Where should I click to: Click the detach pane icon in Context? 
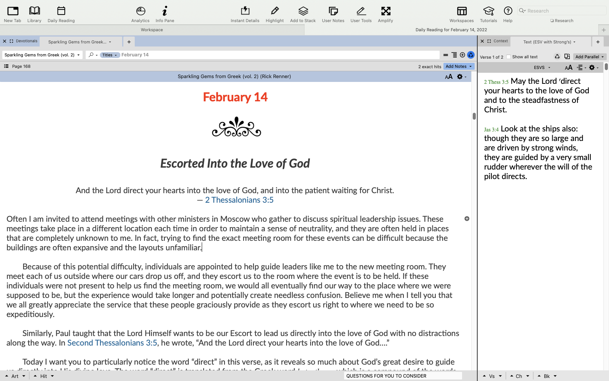point(567,56)
